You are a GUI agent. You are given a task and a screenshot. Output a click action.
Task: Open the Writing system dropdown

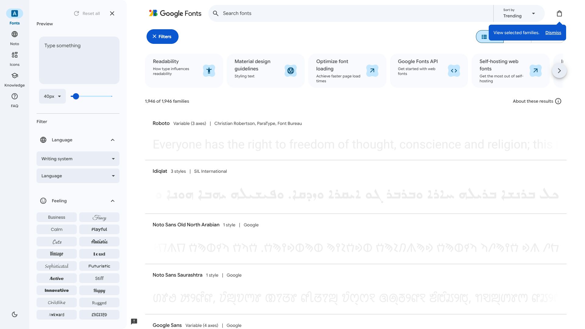tap(78, 159)
